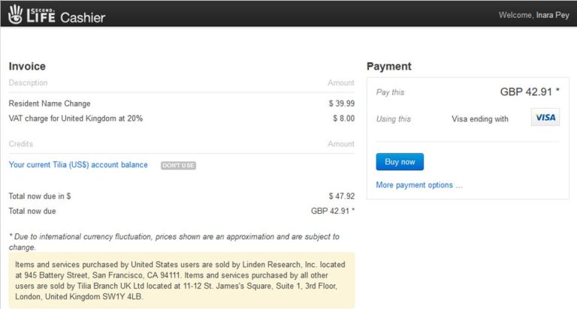Open your current Tilia account balance link
Image resolution: width=577 pixels, height=309 pixels.
[x=78, y=165]
